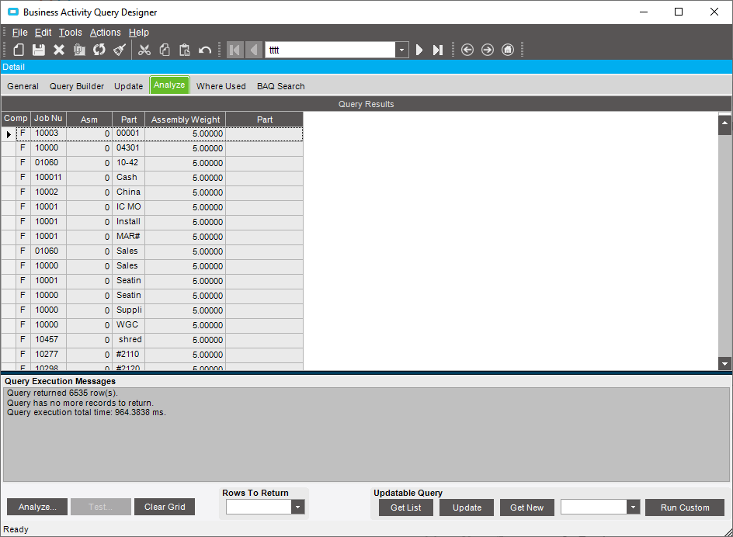Click the Clear broom toolbar icon
This screenshot has height=537, width=733.
pos(120,50)
